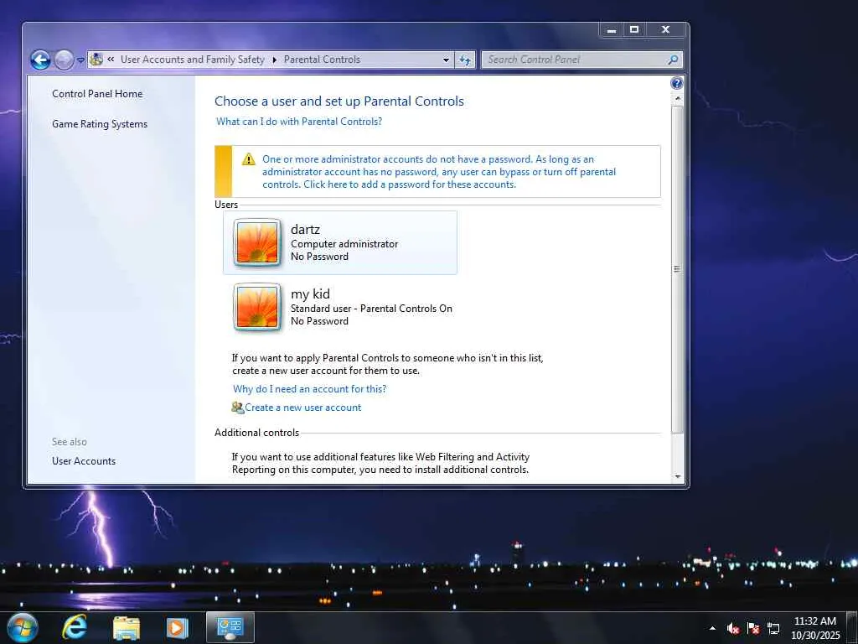858x644 pixels.
Task: Open Windows Explorer from taskbar
Action: [127, 627]
